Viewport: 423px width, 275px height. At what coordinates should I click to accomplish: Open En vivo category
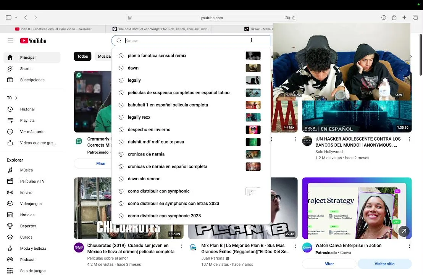click(x=32, y=192)
